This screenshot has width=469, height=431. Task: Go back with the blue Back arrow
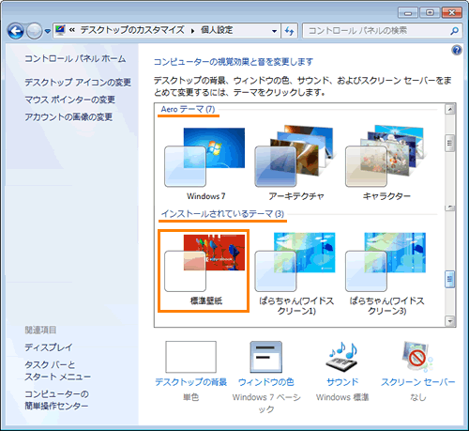coord(15,31)
